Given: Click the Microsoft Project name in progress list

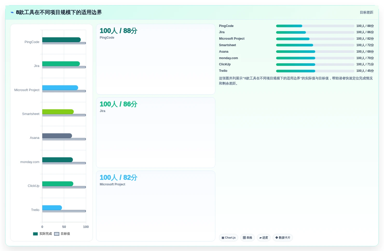Looking at the screenshot, I should (232, 39).
